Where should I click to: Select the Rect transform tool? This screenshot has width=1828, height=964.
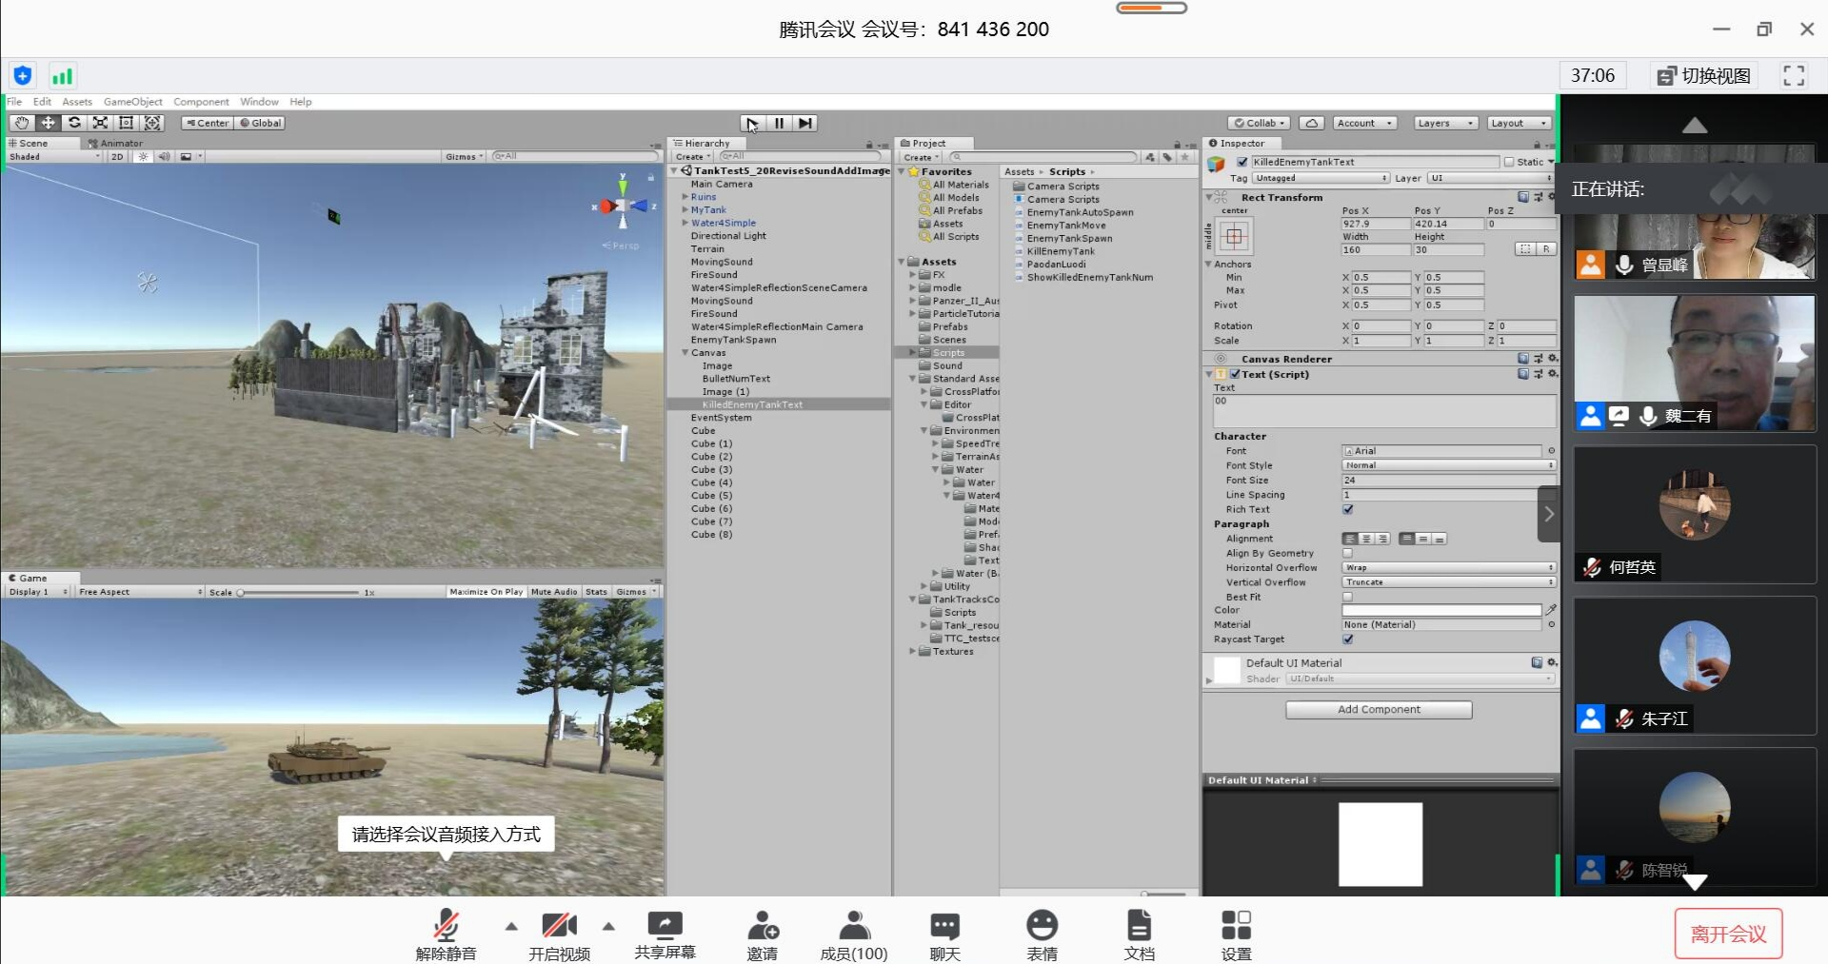pos(126,123)
